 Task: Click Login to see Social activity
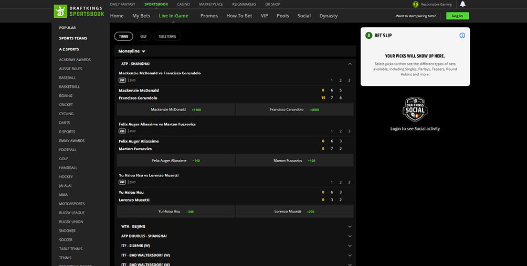click(415, 129)
